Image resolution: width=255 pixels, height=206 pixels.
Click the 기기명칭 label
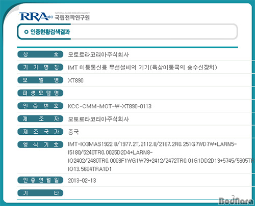point(40,67)
